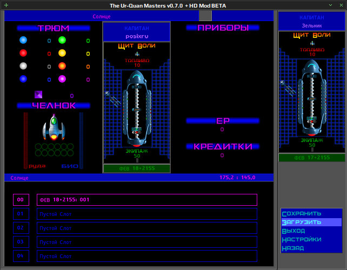Viewport: 347px width, 270px height.
Task: Click the red руда cargo bar
Action: [26, 140]
